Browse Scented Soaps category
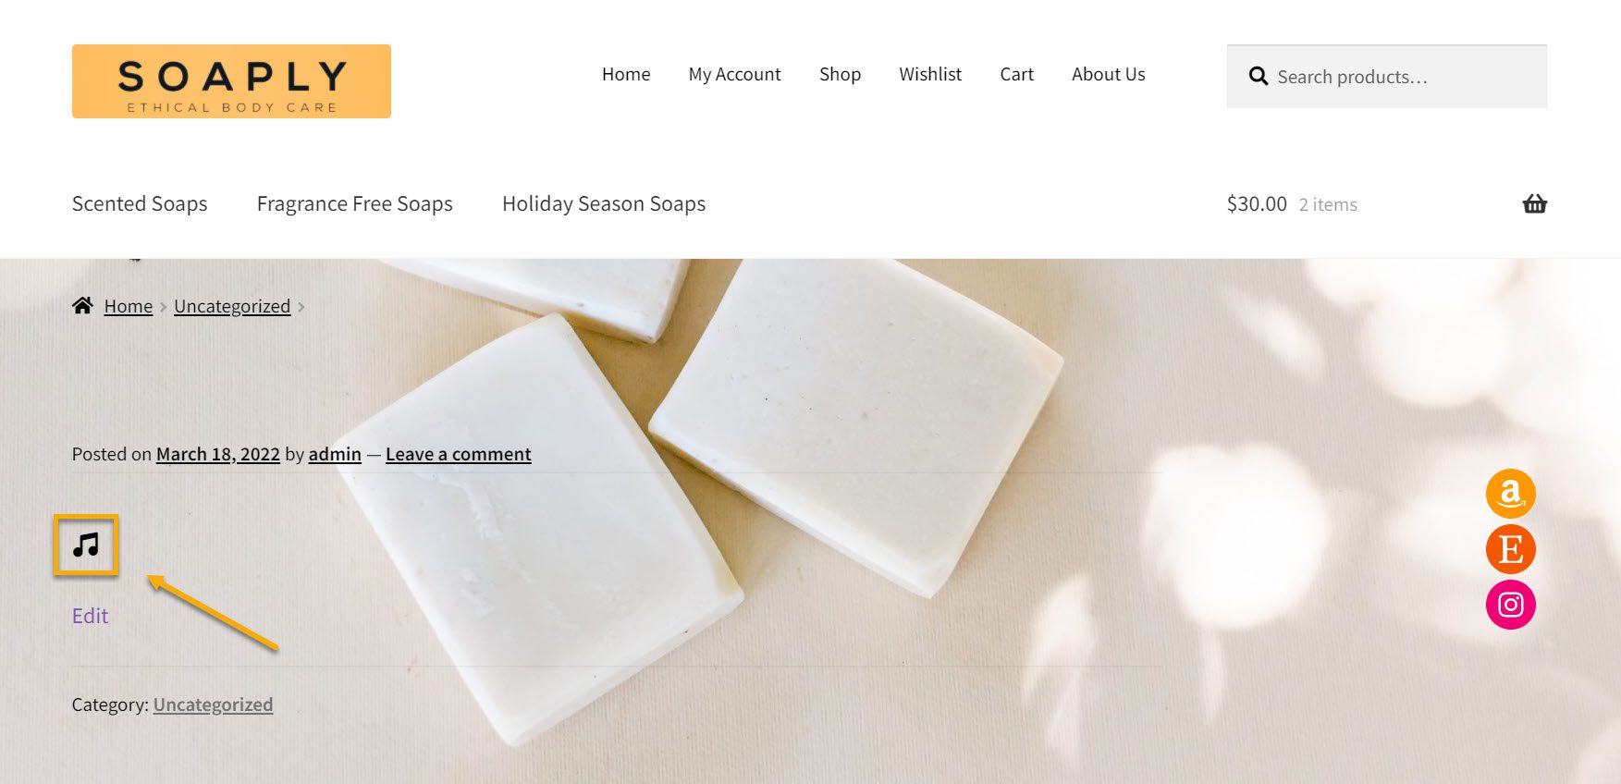Image resolution: width=1621 pixels, height=784 pixels. pos(140,203)
